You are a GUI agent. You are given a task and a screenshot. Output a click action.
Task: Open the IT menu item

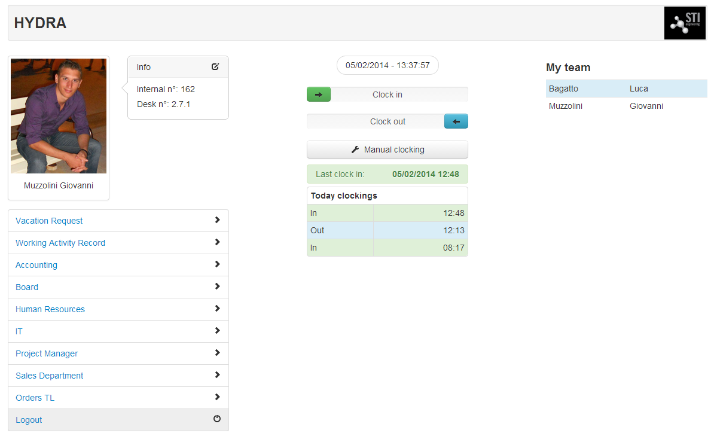point(19,331)
